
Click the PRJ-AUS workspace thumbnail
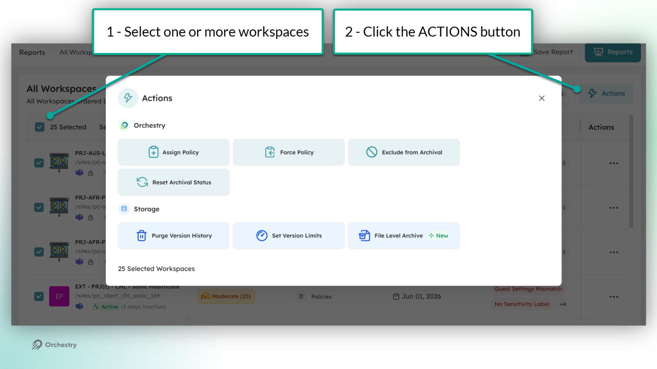(x=59, y=162)
